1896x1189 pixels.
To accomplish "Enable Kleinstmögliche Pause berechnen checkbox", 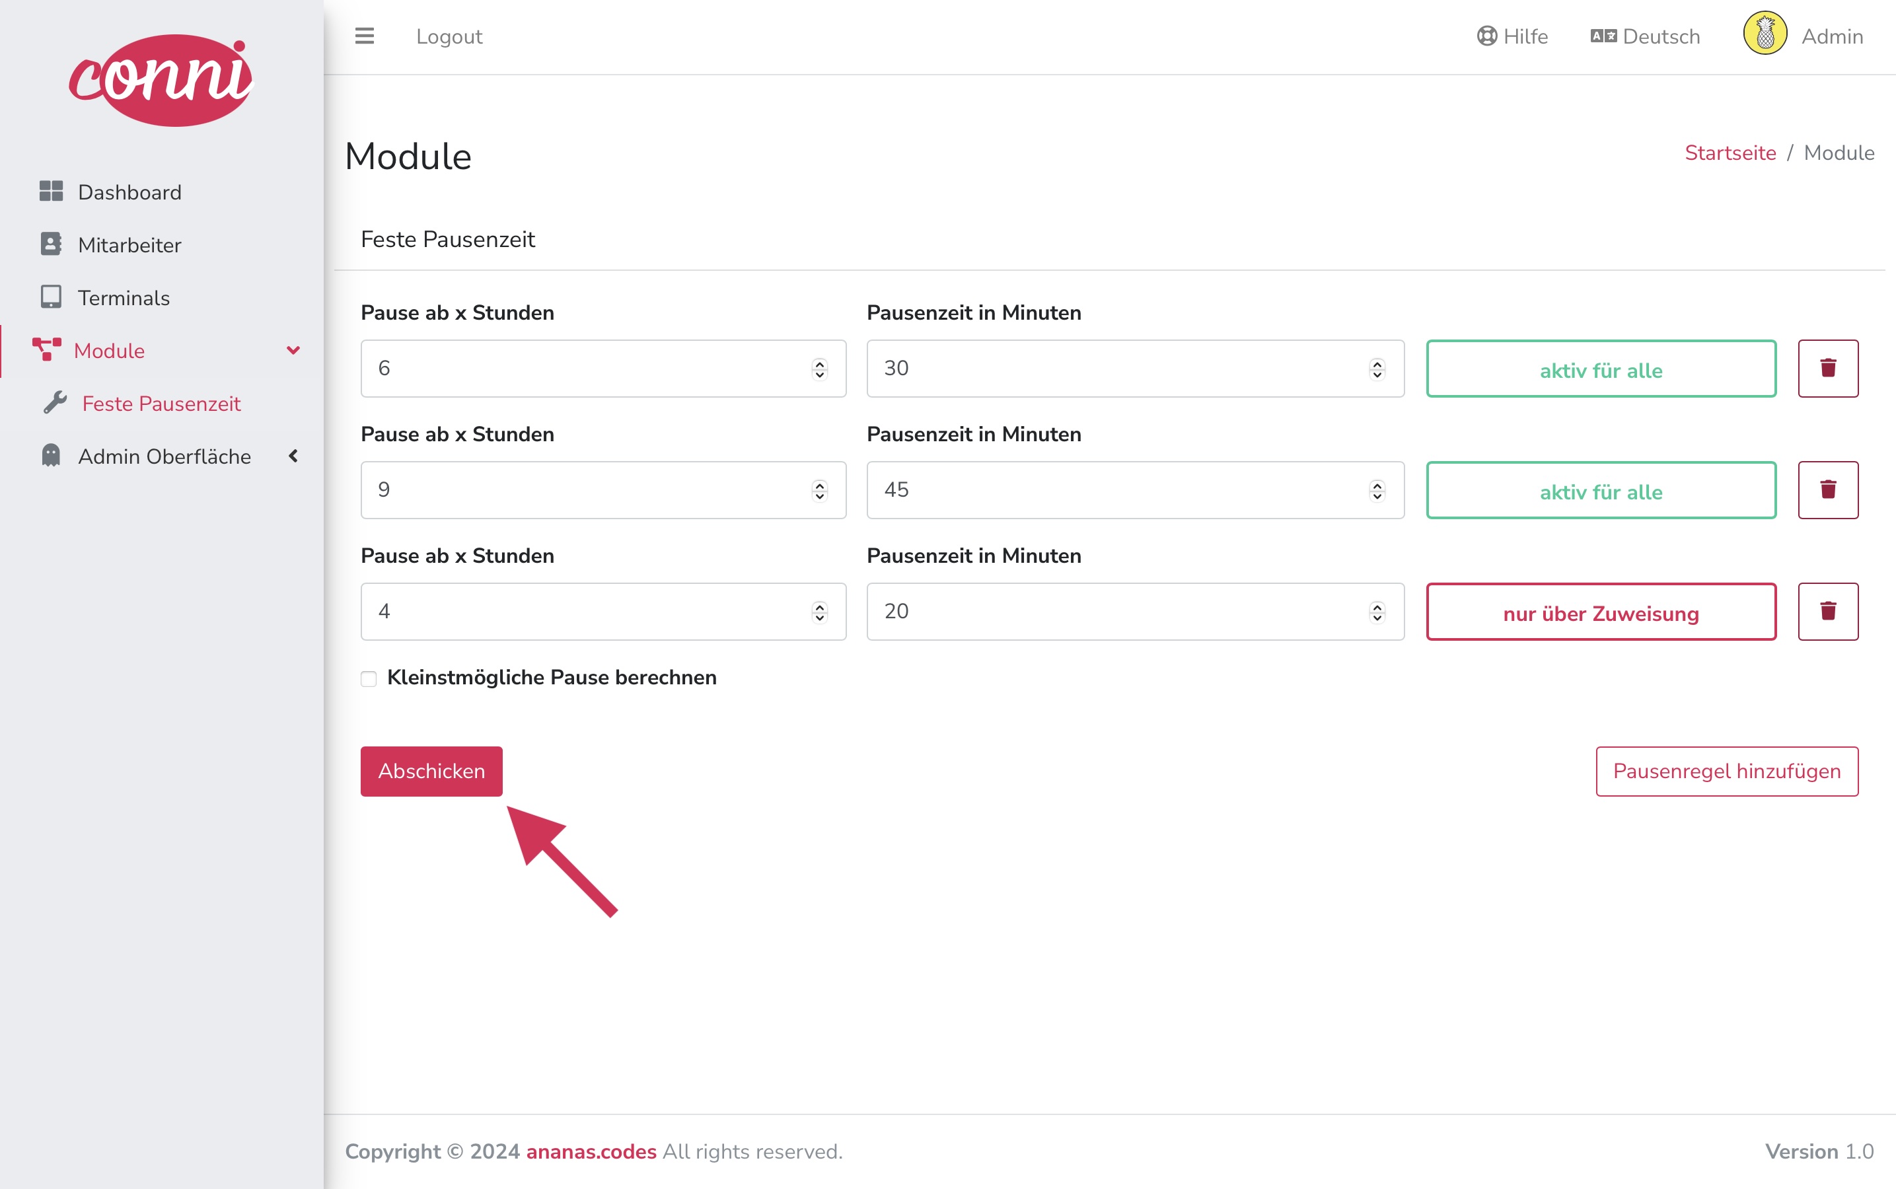I will pos(369,678).
